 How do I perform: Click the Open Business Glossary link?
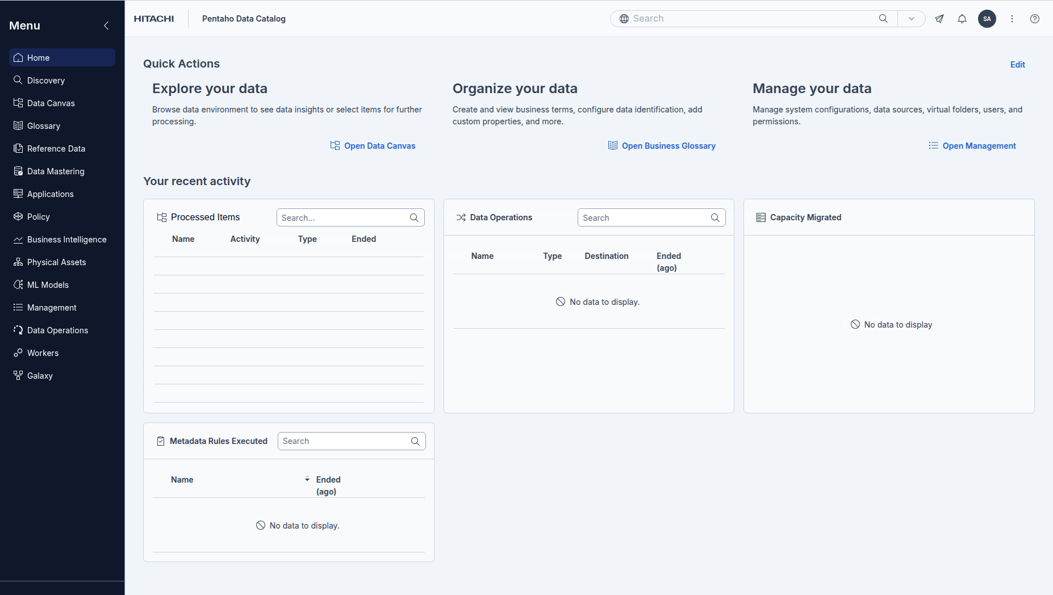coord(668,146)
